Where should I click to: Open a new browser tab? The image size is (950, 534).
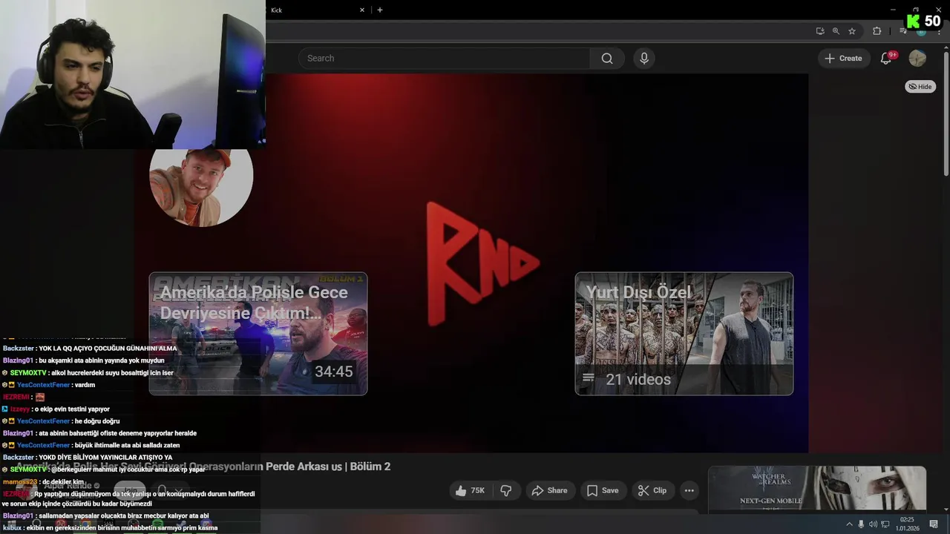pos(380,10)
